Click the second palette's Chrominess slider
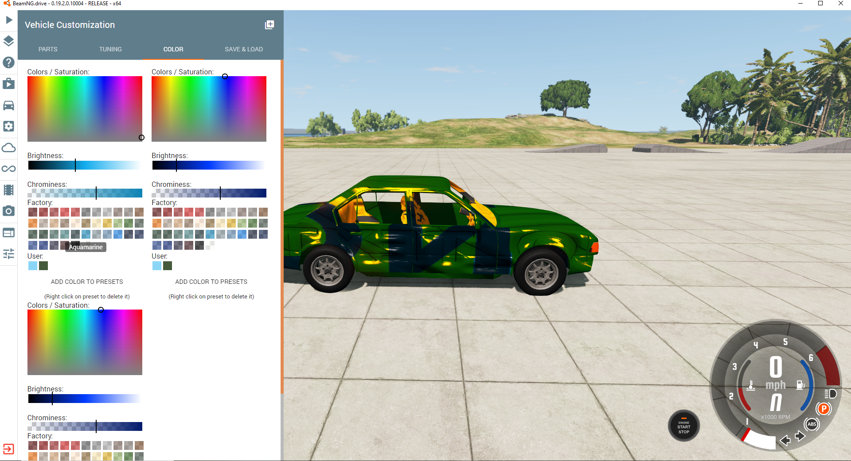This screenshot has height=461, width=851. (x=209, y=193)
